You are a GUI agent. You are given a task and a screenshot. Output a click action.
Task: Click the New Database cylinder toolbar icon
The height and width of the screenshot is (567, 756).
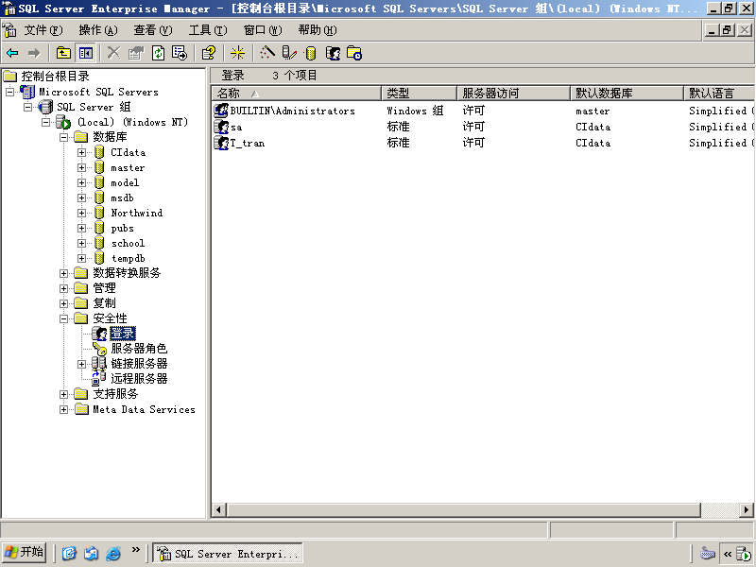click(x=311, y=53)
